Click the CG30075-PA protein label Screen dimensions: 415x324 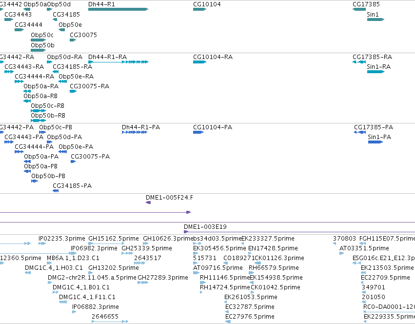click(90, 157)
